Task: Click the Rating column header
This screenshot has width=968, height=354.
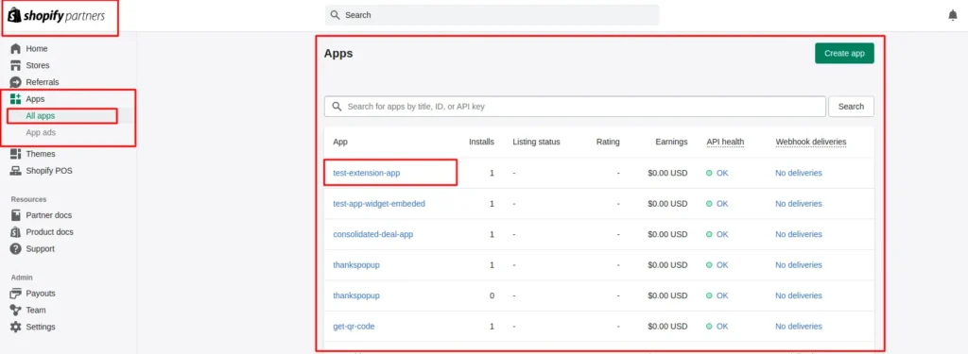Action: (x=608, y=142)
